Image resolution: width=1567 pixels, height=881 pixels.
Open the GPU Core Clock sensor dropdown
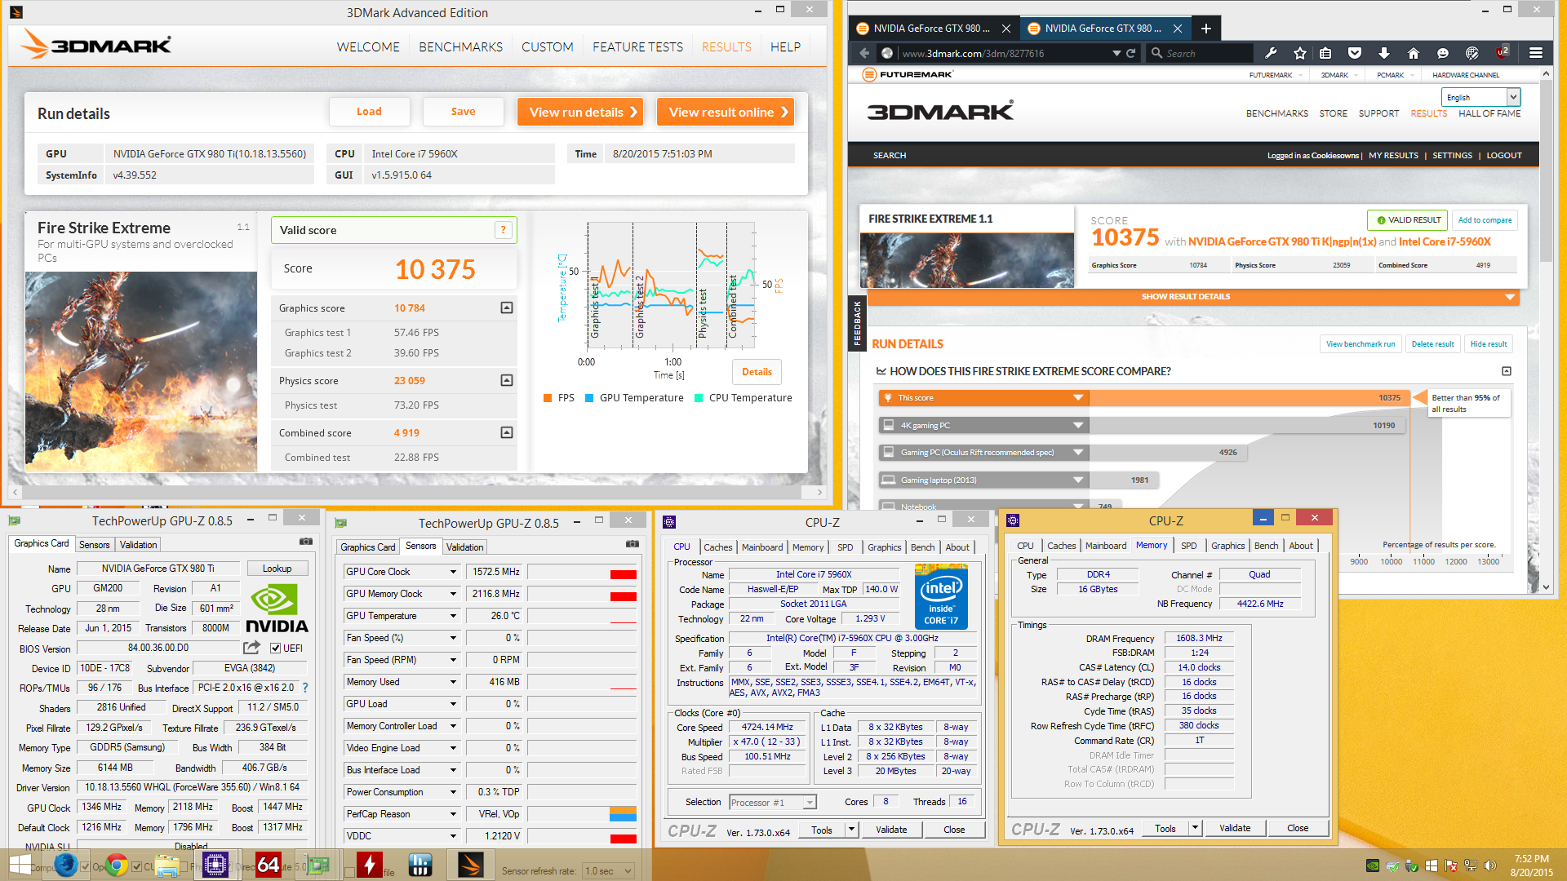click(453, 572)
